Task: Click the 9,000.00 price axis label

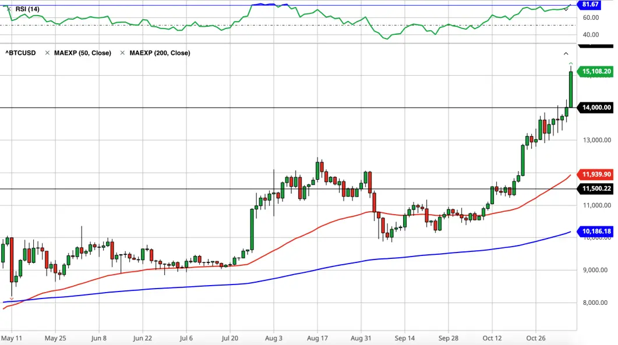Action: pos(596,270)
